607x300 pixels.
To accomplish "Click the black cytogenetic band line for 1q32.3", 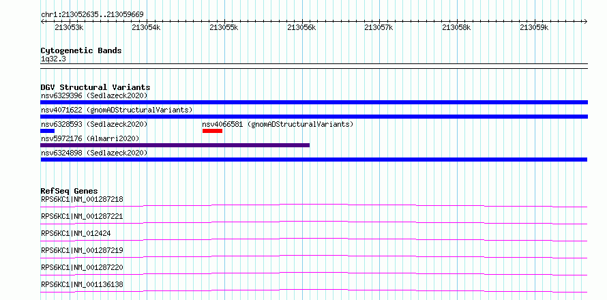I will click(x=314, y=66).
